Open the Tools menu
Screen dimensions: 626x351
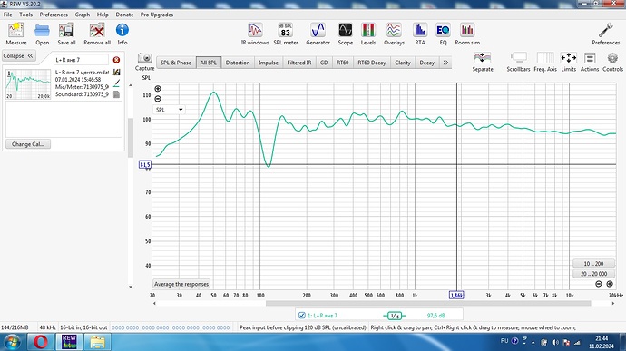tap(26, 15)
